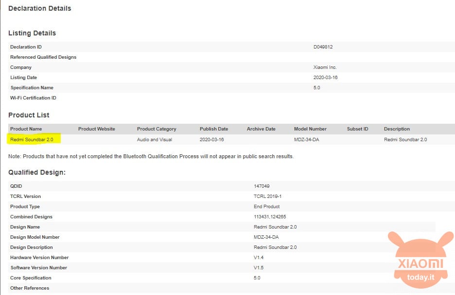Select the QDID label
455x295 pixels.
click(x=16, y=186)
